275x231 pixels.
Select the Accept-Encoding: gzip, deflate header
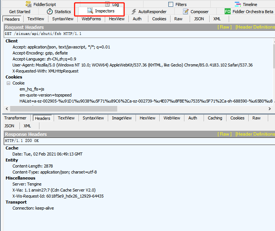point(40,53)
